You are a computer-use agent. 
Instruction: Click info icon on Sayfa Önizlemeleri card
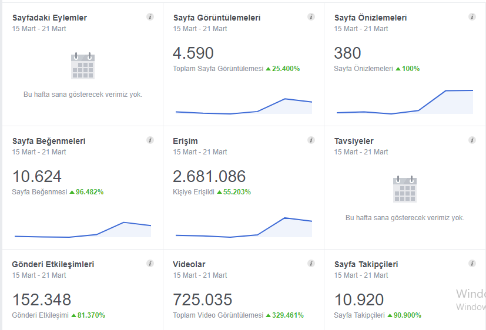coord(472,16)
